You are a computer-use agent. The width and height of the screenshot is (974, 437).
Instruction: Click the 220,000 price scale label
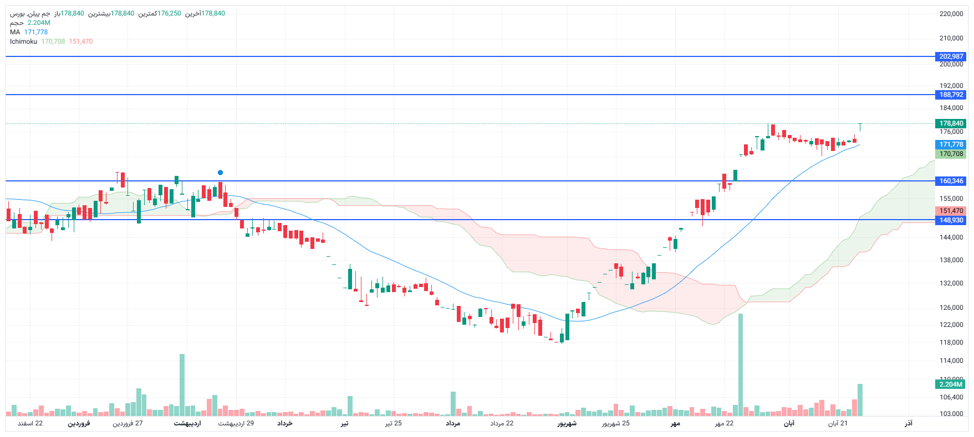point(951,14)
